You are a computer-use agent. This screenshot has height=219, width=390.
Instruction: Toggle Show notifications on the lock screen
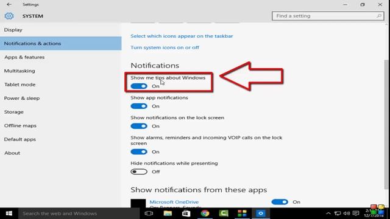[x=139, y=126]
